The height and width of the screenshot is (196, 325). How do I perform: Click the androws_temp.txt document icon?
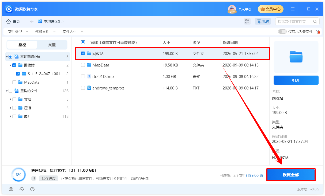pos(89,88)
